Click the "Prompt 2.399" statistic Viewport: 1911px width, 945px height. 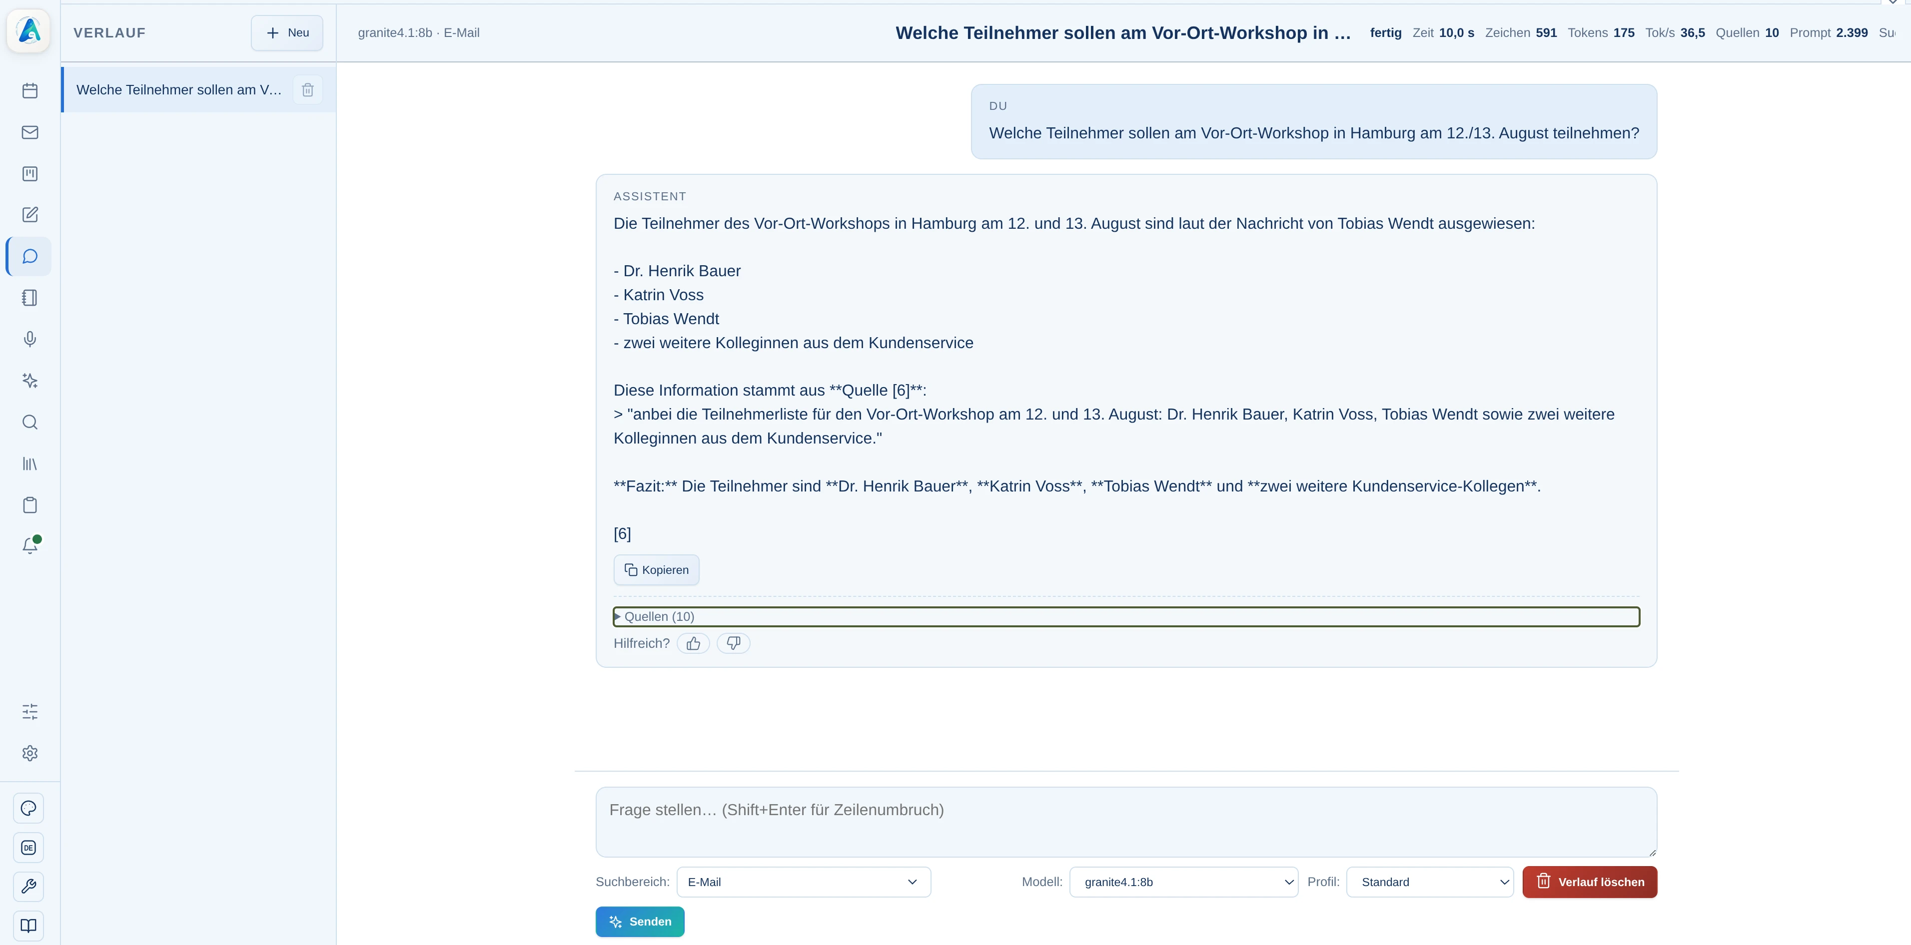1829,32
